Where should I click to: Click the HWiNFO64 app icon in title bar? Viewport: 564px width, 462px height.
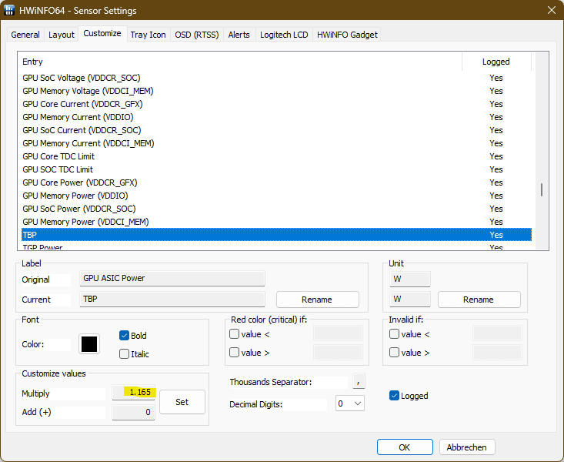click(x=9, y=10)
